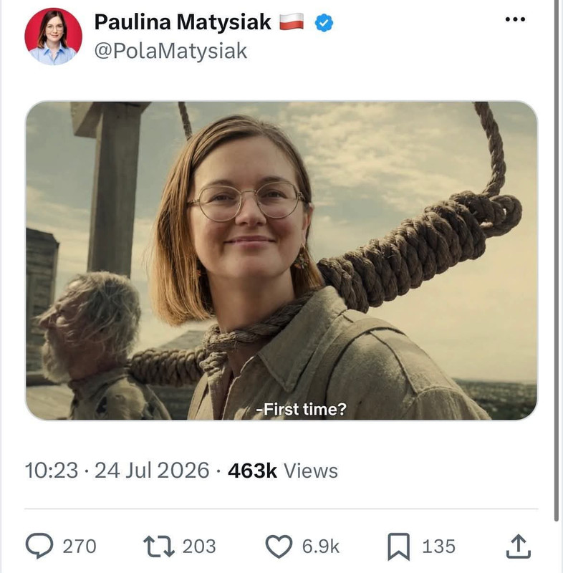Click the vertical scrollbar on the right edge

557,260
